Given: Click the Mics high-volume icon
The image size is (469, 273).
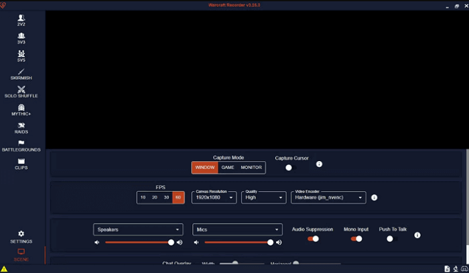Looking at the screenshot, I should (x=279, y=242).
